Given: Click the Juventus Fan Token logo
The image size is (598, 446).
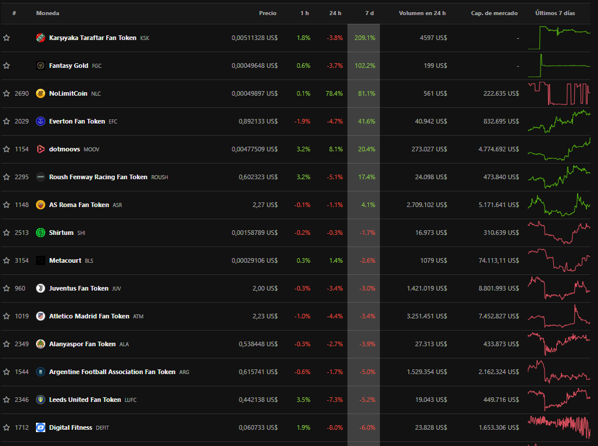Looking at the screenshot, I should pos(41,288).
